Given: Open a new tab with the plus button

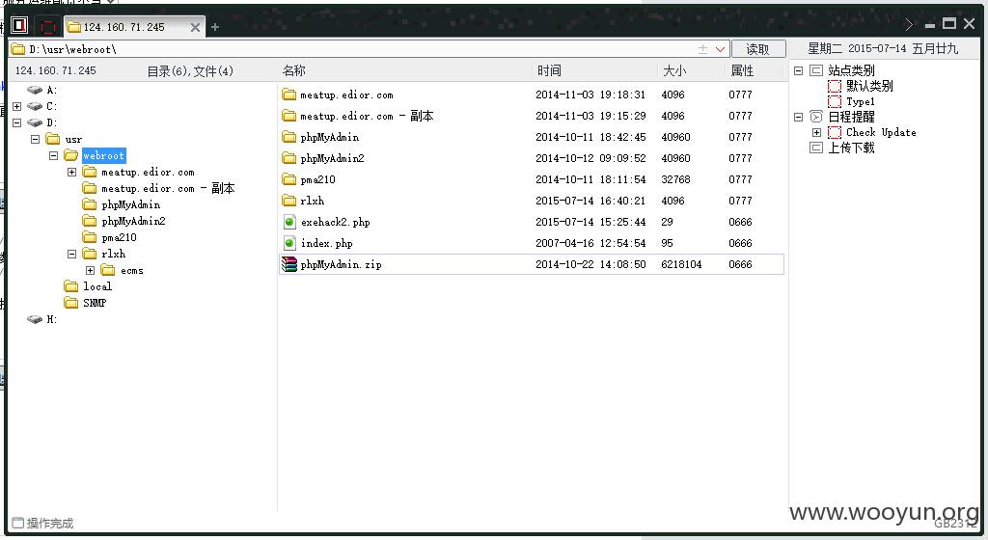Looking at the screenshot, I should coord(215,27).
